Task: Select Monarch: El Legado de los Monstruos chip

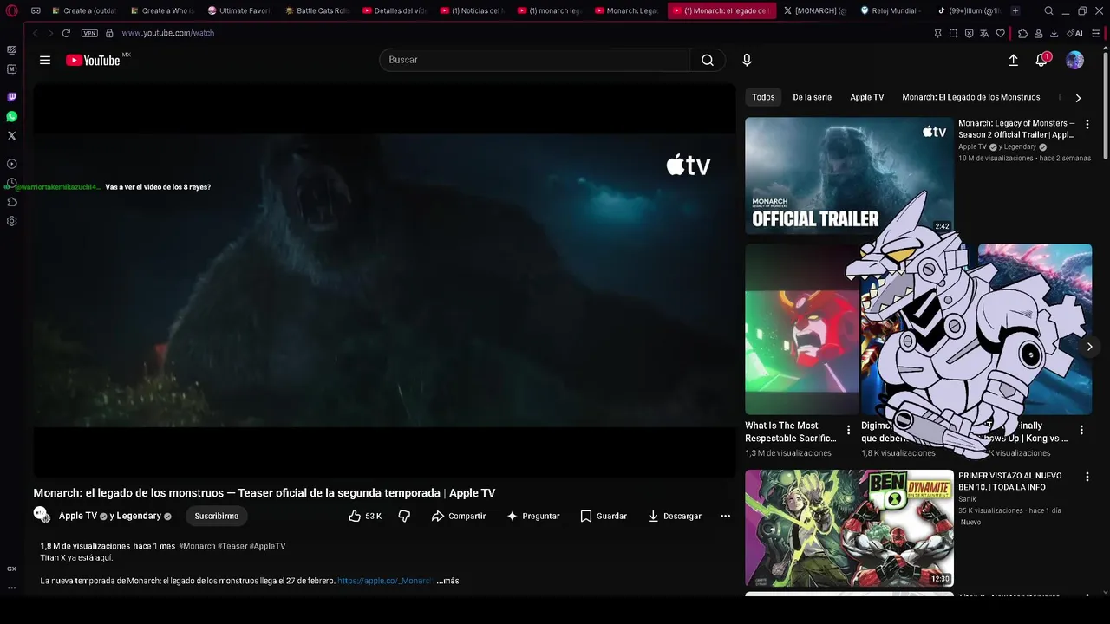Action: coord(970,97)
